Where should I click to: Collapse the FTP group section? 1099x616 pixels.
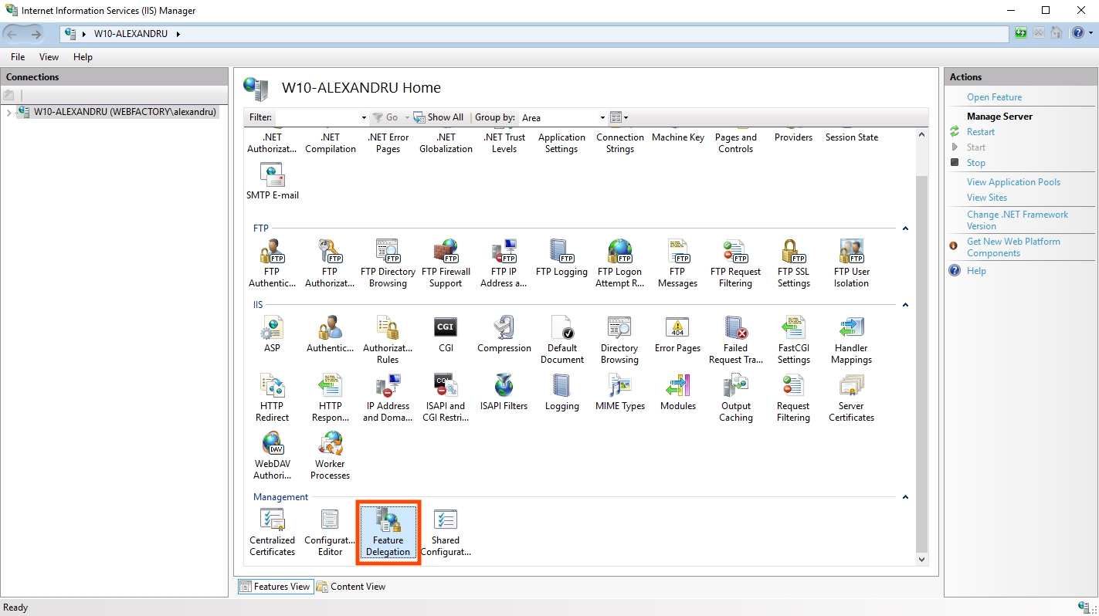pyautogui.click(x=905, y=228)
